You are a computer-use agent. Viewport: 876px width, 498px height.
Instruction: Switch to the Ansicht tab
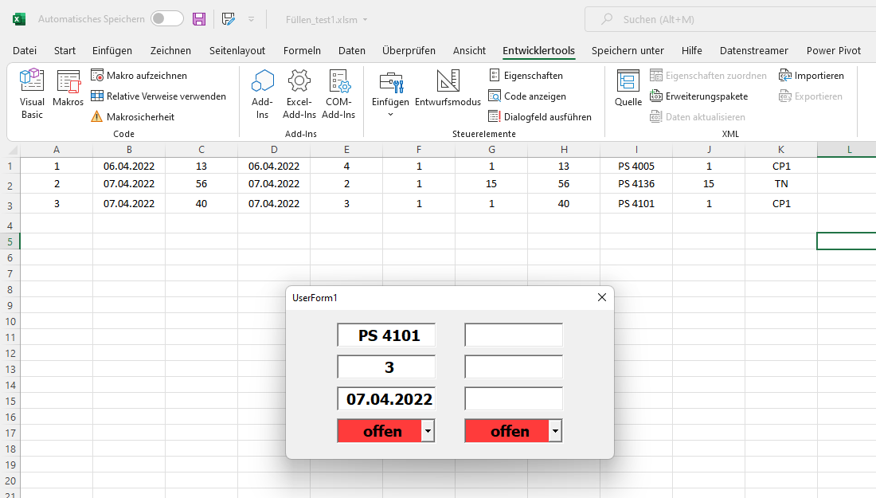tap(469, 50)
